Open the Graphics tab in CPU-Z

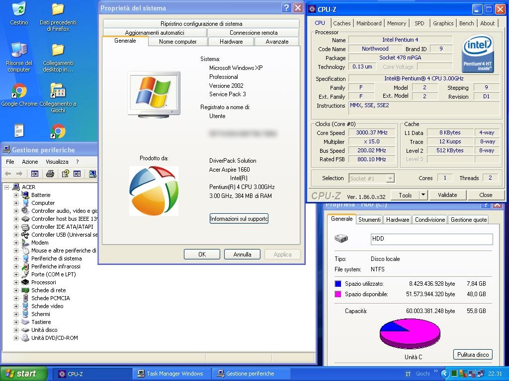pyautogui.click(x=443, y=23)
